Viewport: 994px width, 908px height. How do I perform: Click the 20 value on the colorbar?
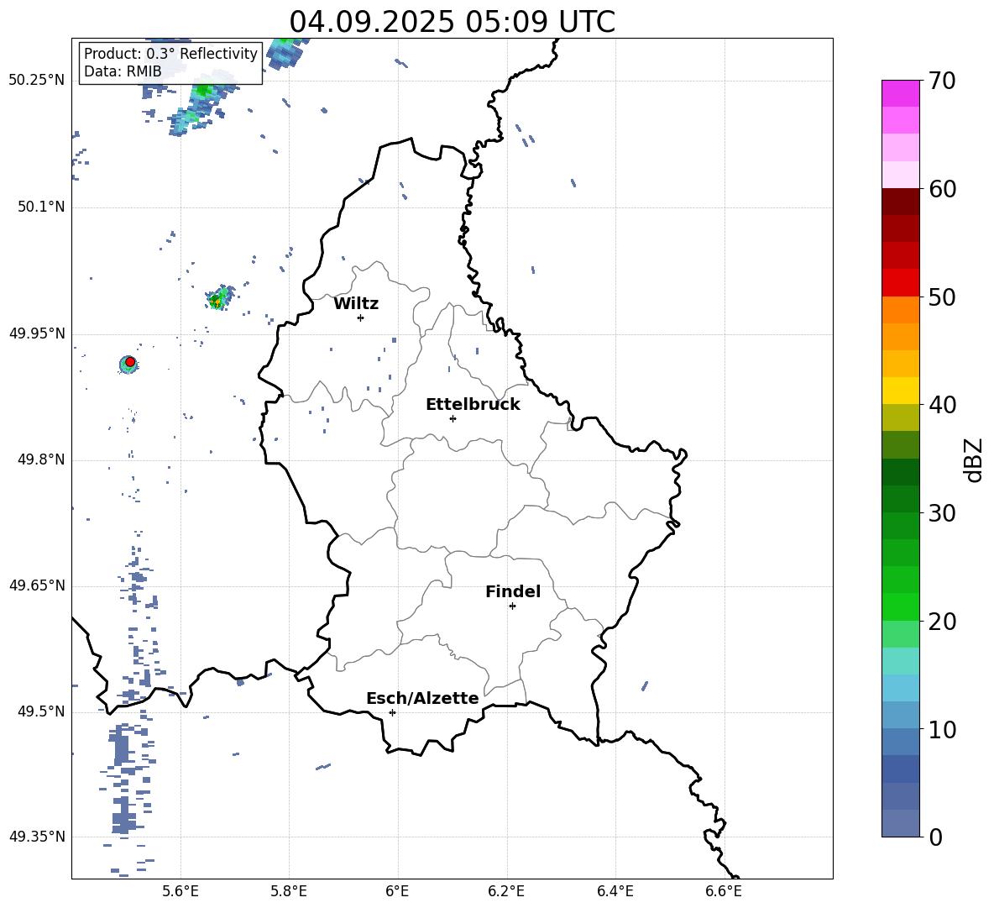coord(942,622)
